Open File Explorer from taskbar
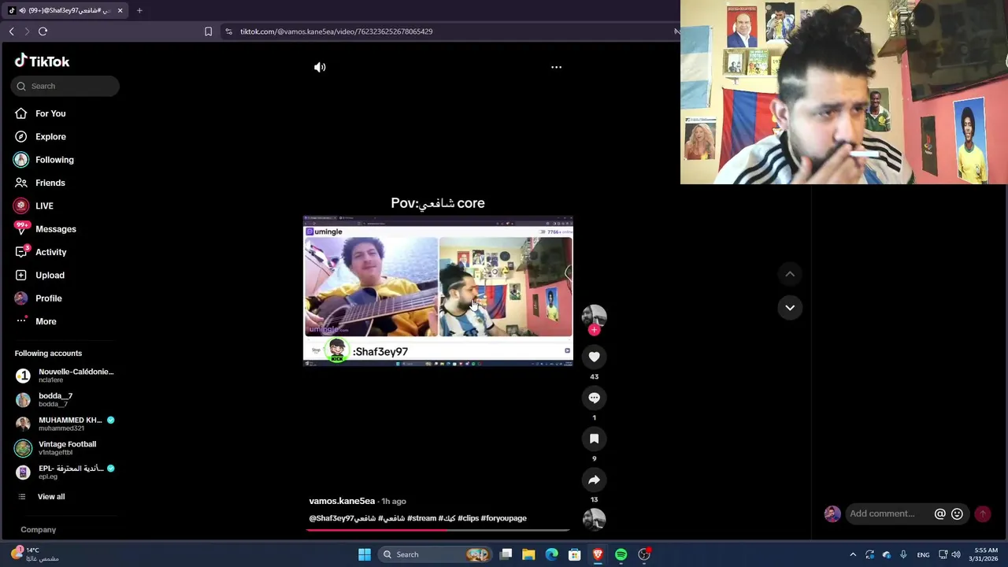 click(528, 554)
